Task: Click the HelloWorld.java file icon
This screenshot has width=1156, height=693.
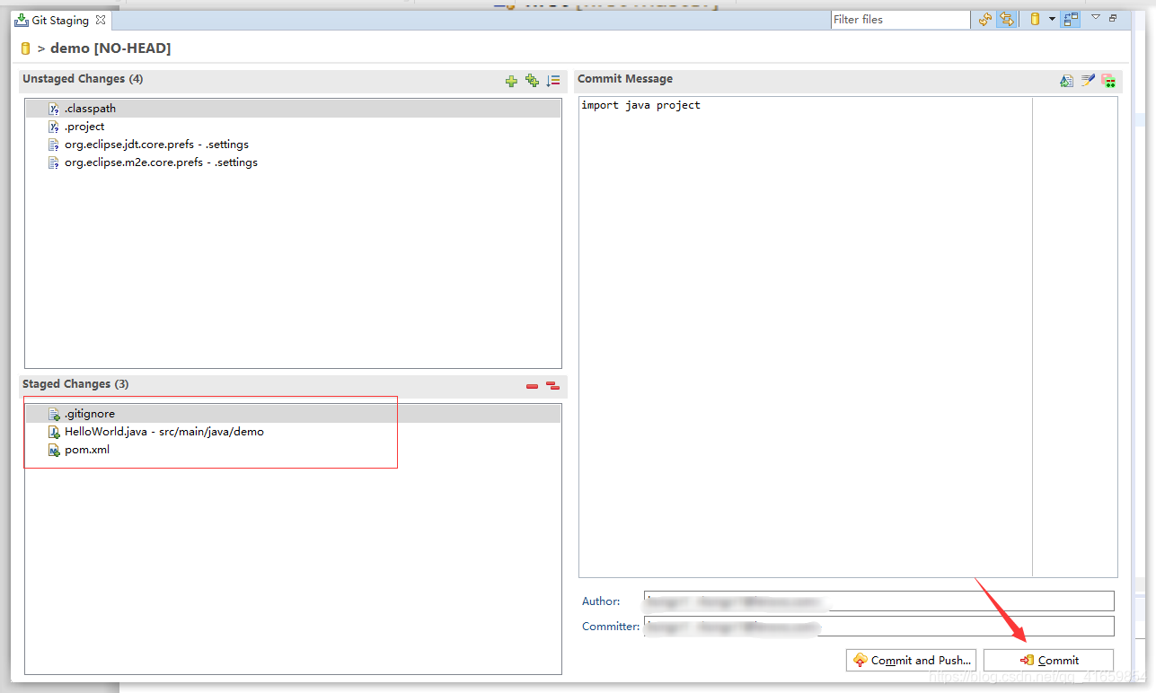Action: click(54, 432)
